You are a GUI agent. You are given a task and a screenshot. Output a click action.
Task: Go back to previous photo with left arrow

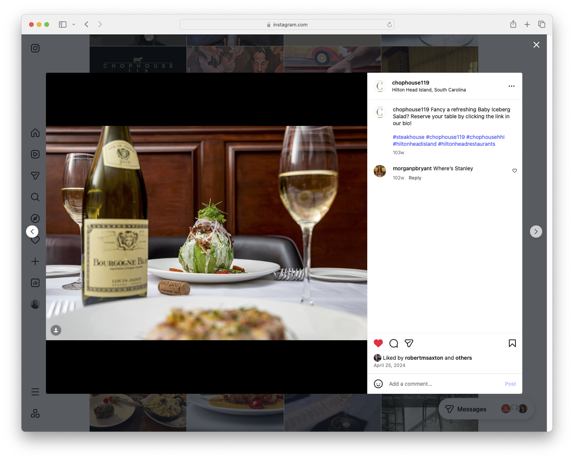tap(32, 231)
